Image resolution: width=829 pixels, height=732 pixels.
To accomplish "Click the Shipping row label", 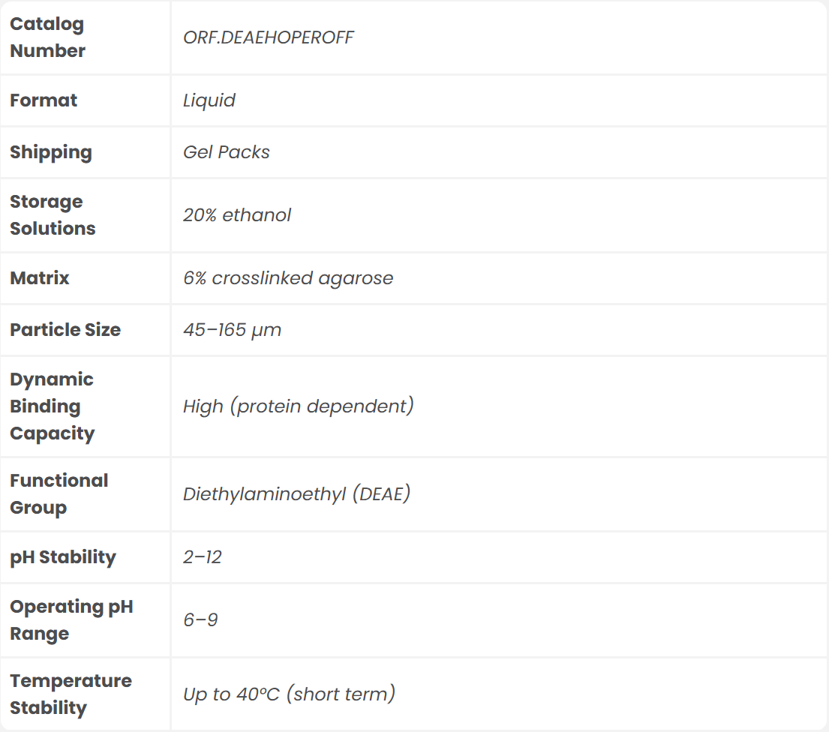I will pyautogui.click(x=51, y=152).
